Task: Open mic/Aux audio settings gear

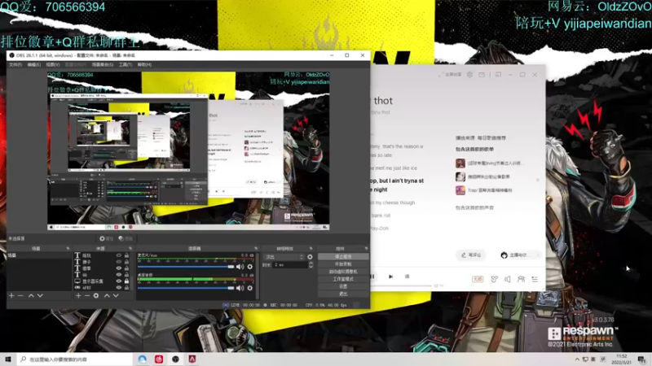Action: [x=250, y=267]
